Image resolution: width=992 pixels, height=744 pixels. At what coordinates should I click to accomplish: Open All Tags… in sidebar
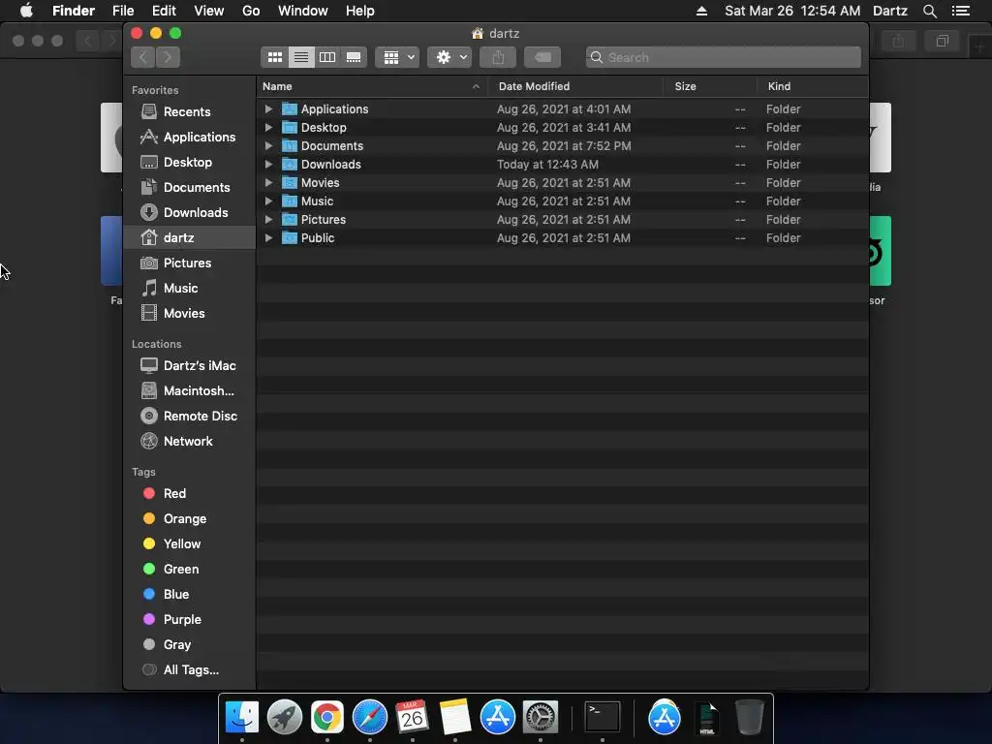pos(189,670)
